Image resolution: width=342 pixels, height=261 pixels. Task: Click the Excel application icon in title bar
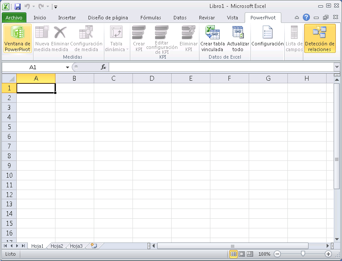pyautogui.click(x=6, y=7)
